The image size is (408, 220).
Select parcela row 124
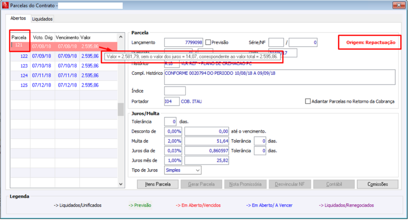[64, 75]
